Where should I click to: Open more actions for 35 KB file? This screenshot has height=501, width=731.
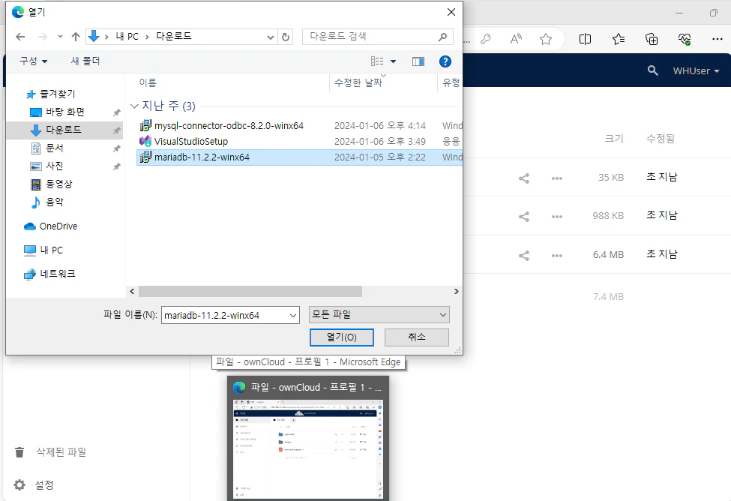[x=556, y=178]
